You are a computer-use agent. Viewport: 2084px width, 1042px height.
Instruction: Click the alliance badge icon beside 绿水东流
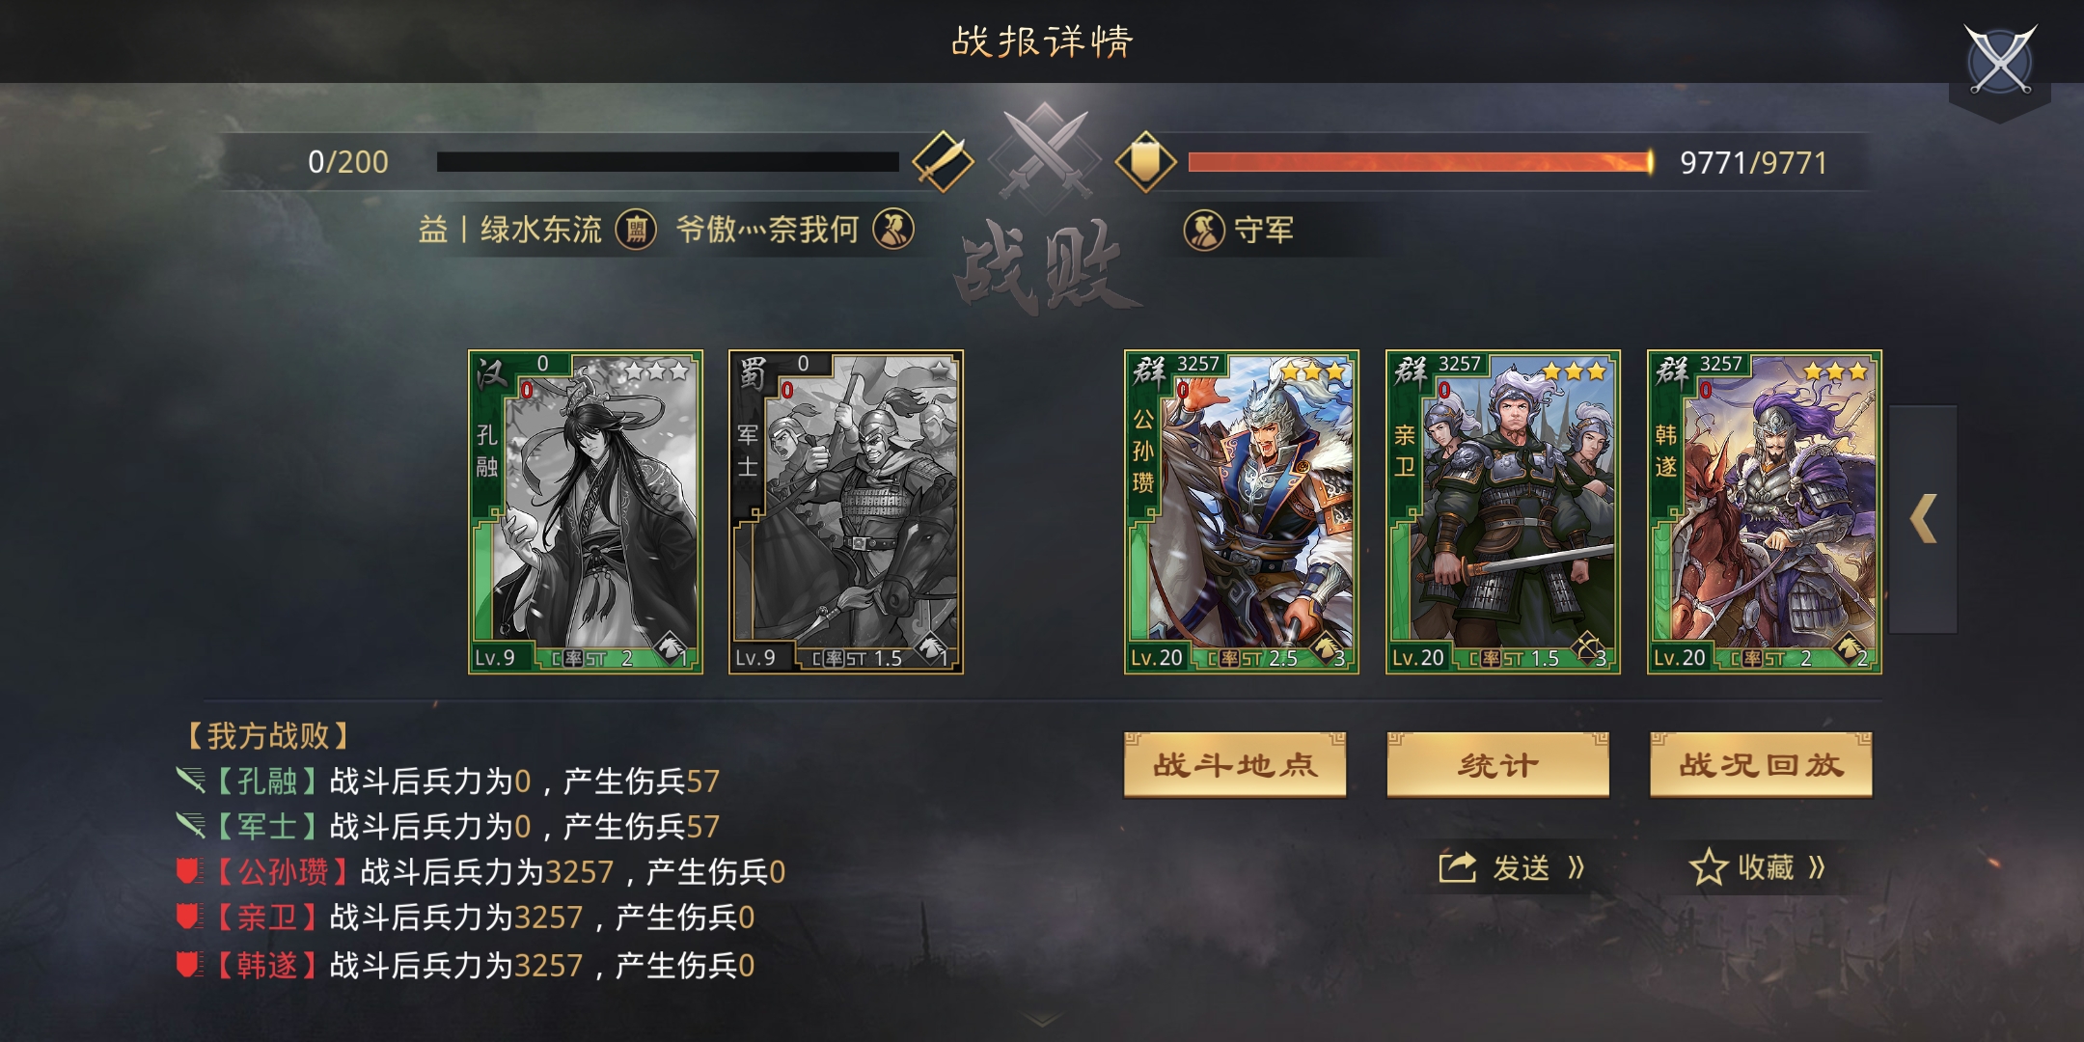[636, 230]
